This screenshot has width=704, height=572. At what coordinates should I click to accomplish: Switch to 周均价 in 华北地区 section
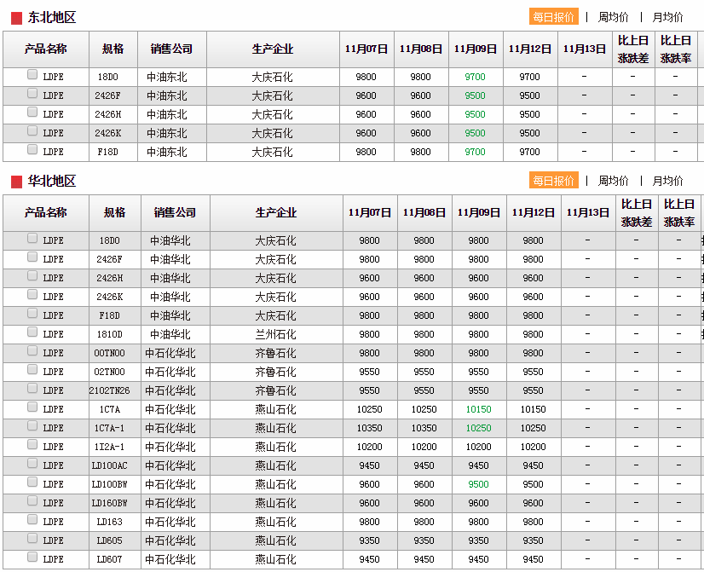614,181
